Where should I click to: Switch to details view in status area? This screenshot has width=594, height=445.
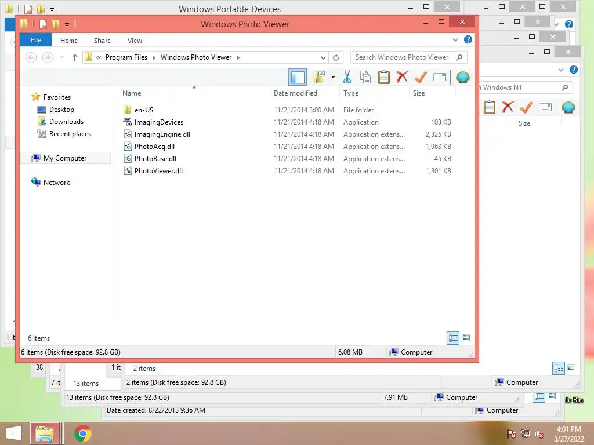(x=453, y=338)
